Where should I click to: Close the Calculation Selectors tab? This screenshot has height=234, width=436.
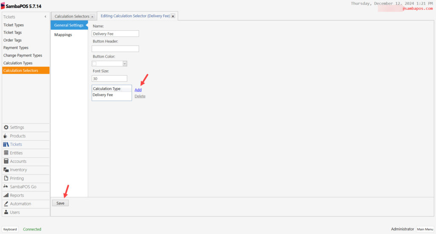(92, 17)
